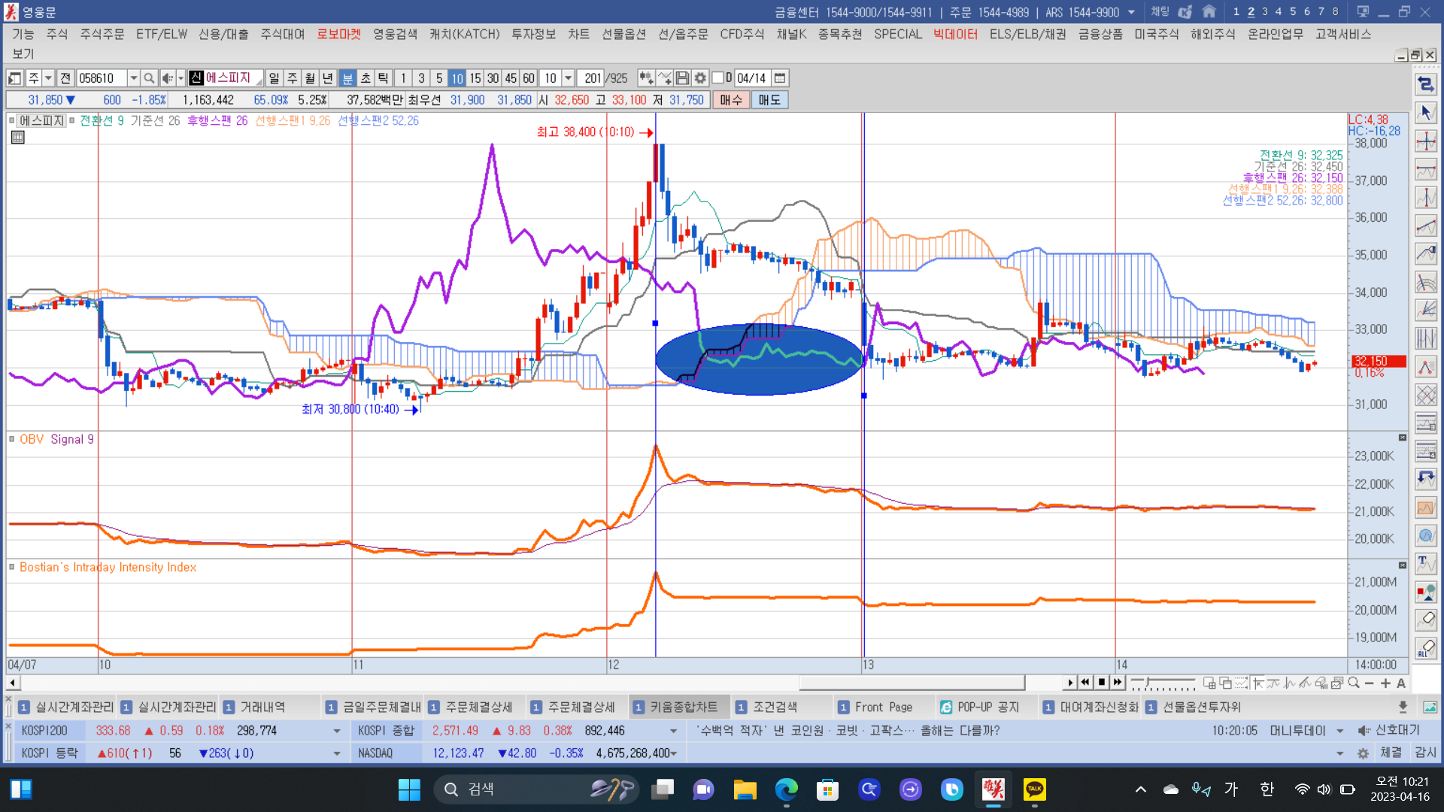
Task: Click the stock code search magnifier icon
Action: 149,78
